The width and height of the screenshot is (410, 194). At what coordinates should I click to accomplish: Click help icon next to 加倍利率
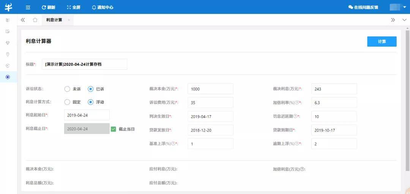pyautogui.click(x=297, y=103)
